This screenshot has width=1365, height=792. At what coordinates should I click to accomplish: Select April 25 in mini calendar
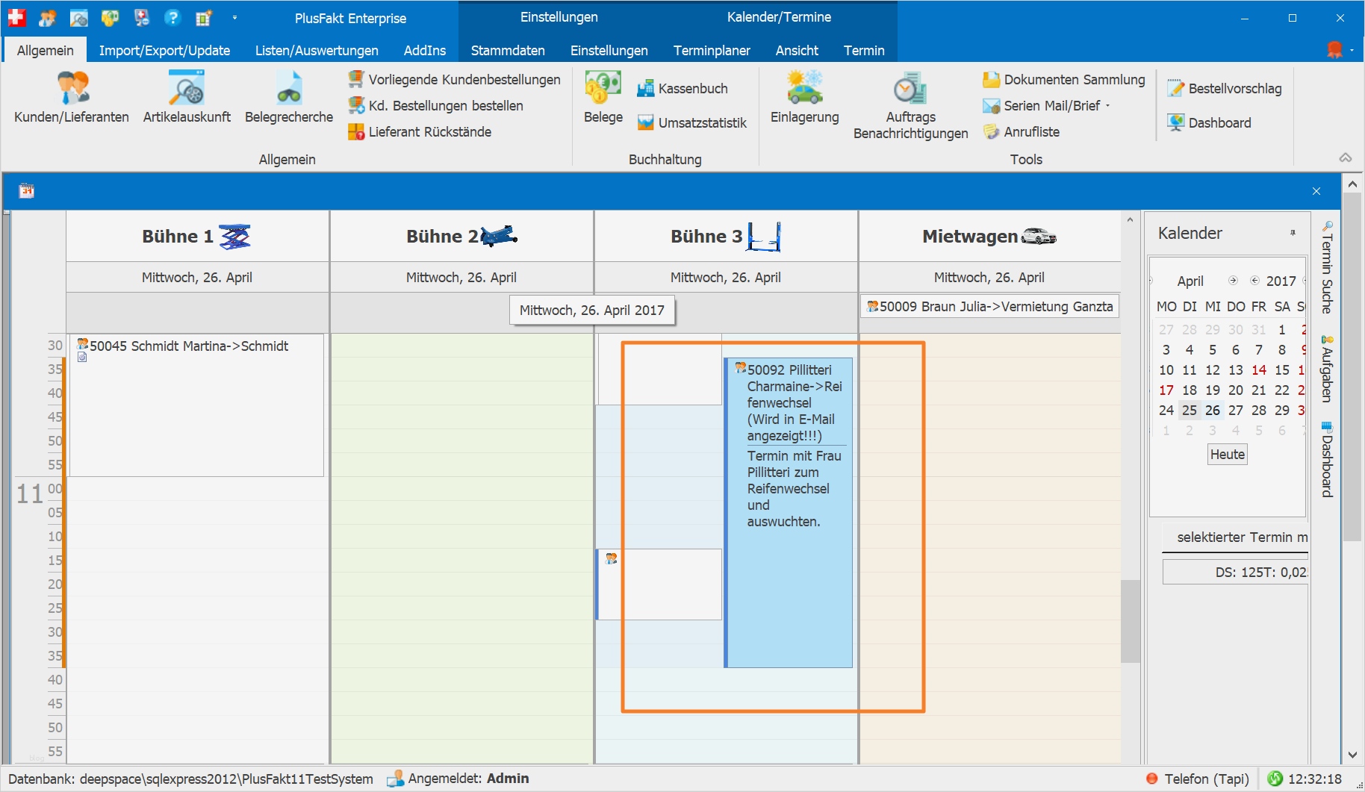click(1190, 410)
